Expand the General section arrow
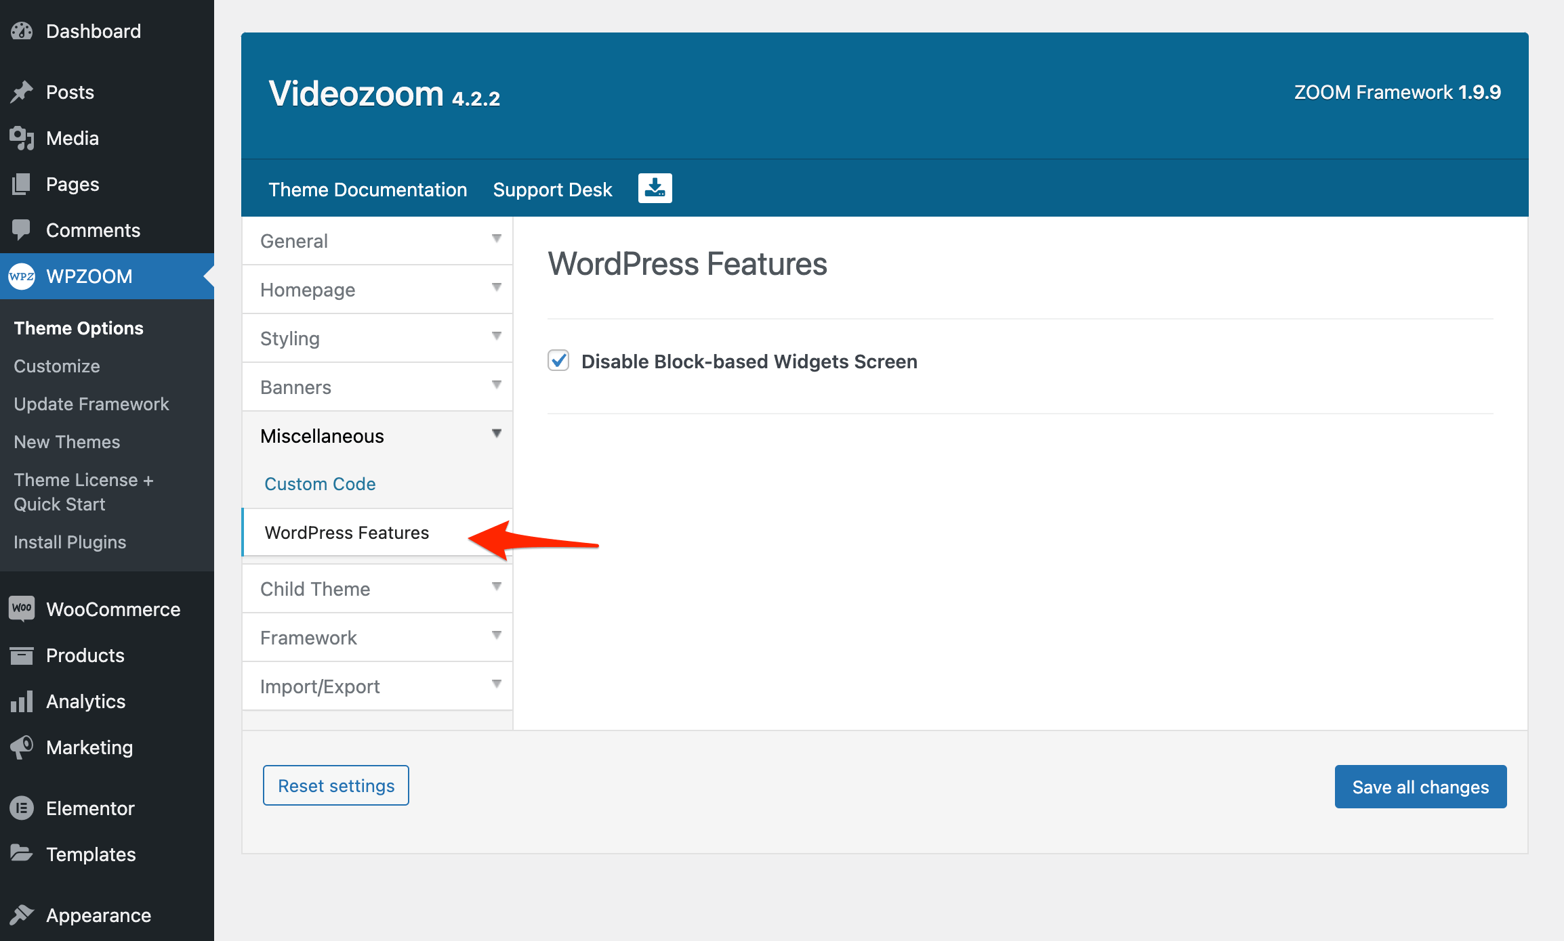This screenshot has height=941, width=1564. 497,238
